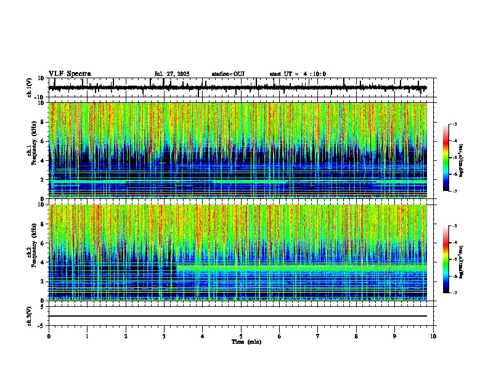Click the 'Time (min)' axis label

[x=246, y=342]
